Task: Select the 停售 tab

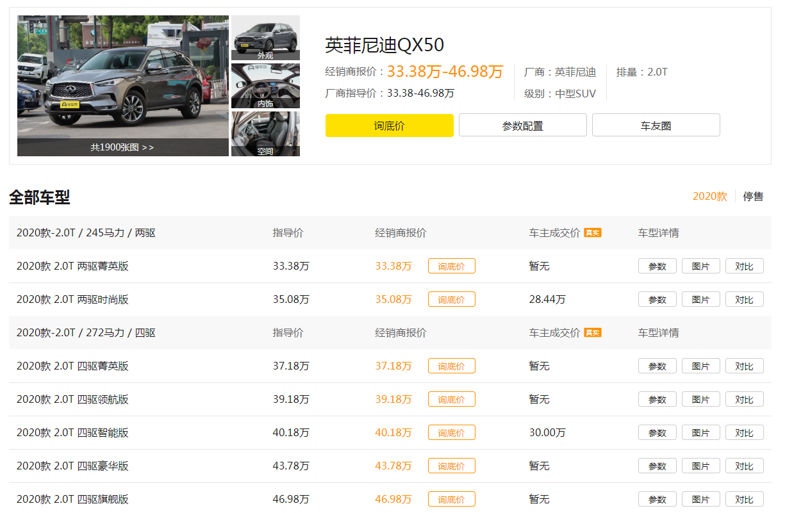Action: (754, 197)
